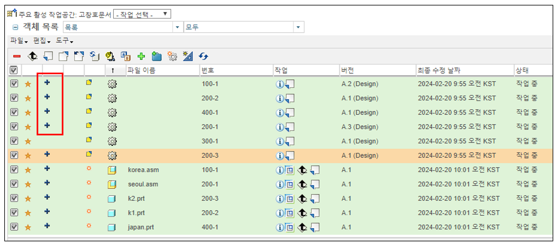Click the modified date in japan.prt row

tap(459, 227)
